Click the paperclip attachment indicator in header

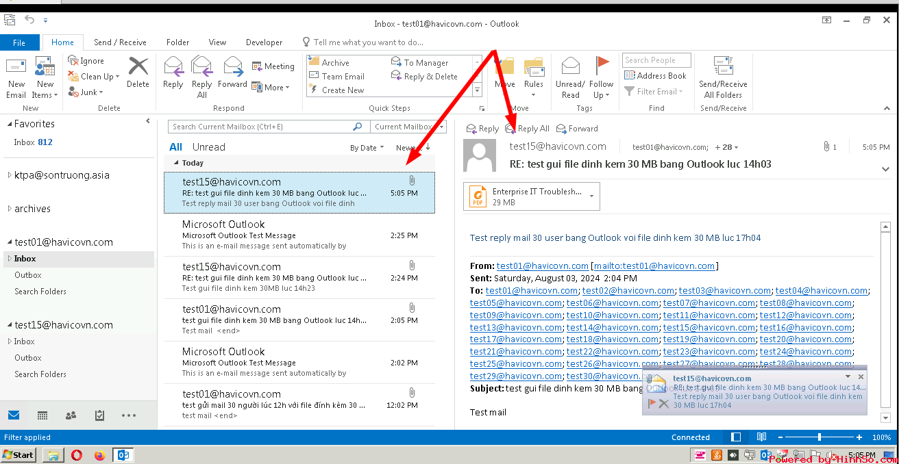pos(826,146)
